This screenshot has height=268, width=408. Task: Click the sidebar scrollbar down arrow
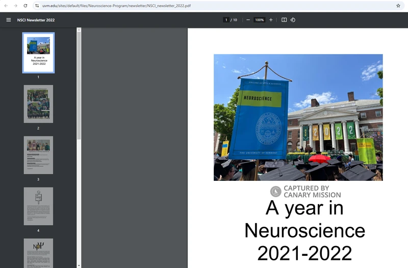(79, 265)
